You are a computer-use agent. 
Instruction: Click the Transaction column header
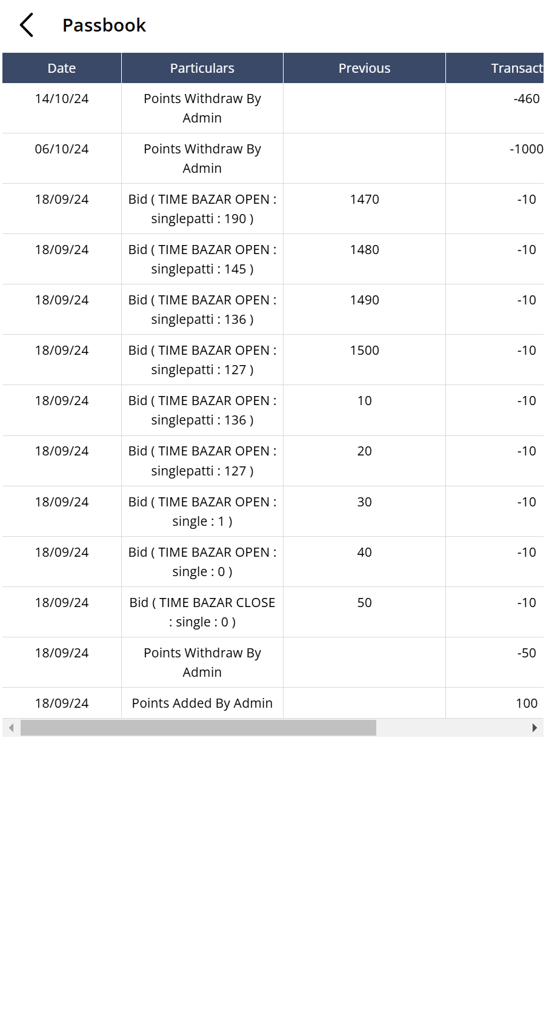coord(515,69)
